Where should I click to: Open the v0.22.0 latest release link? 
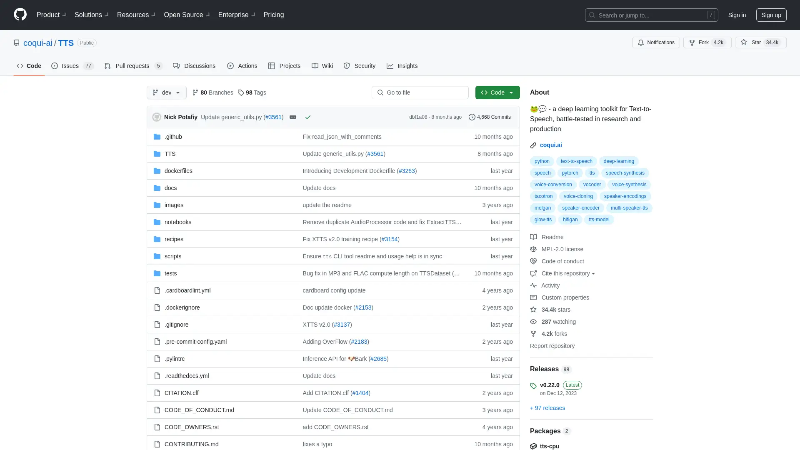550,385
